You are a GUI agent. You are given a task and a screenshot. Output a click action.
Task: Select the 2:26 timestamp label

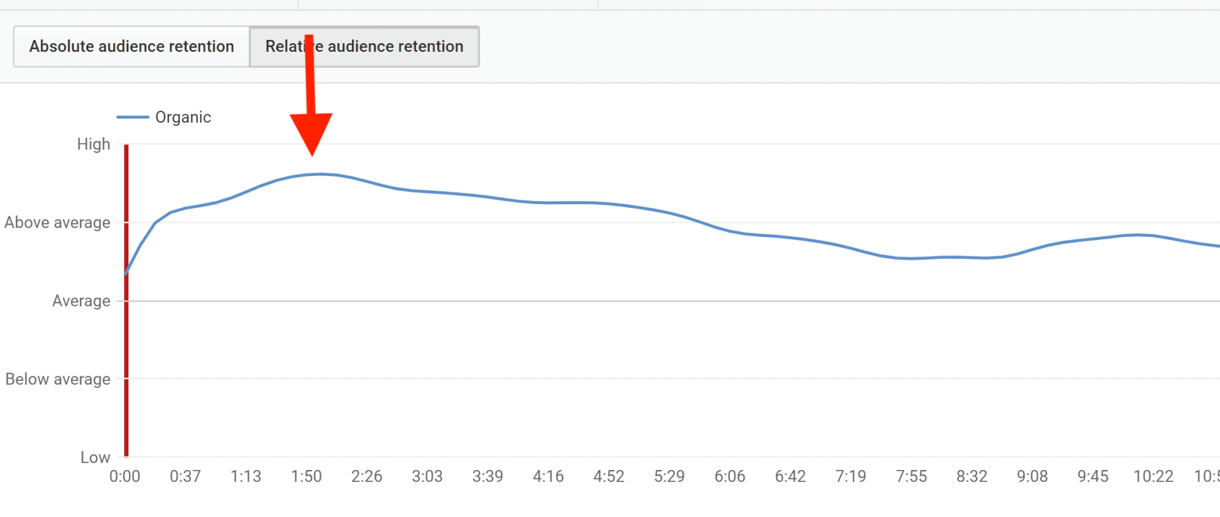(x=367, y=476)
